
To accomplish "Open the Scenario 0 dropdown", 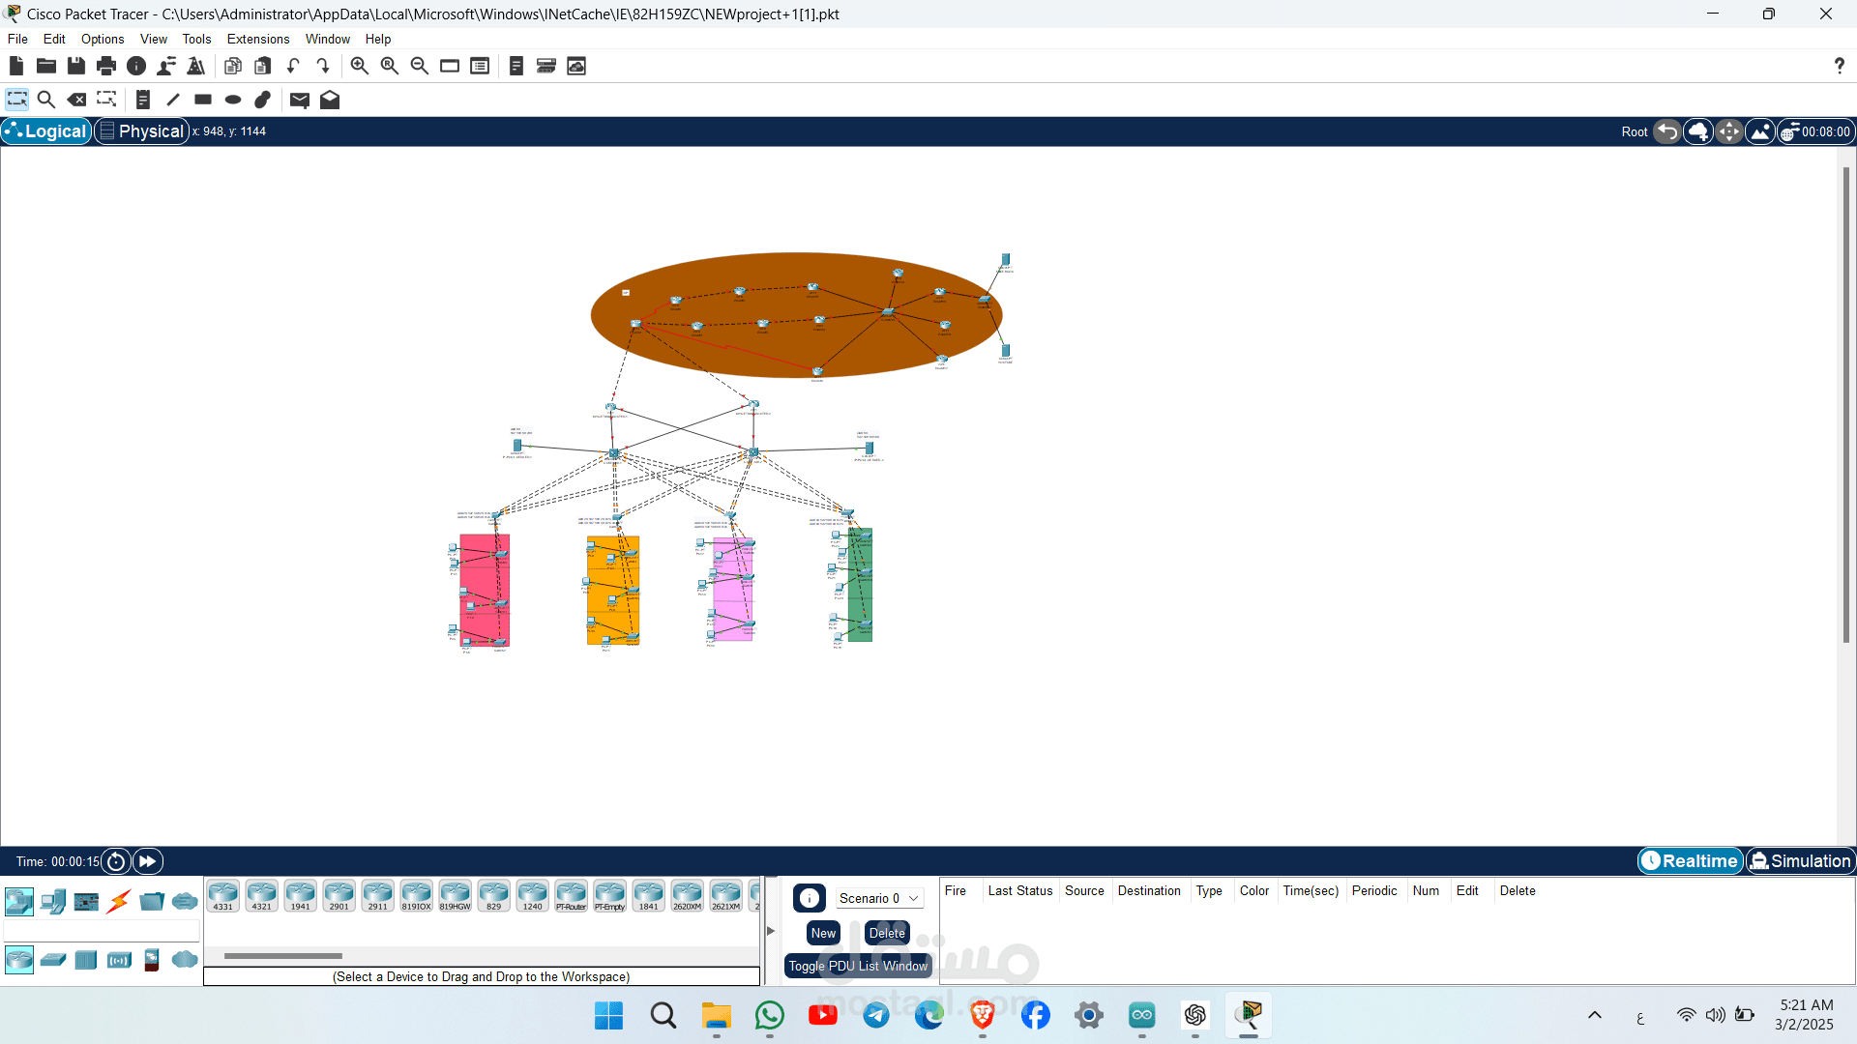I will pyautogui.click(x=878, y=898).
